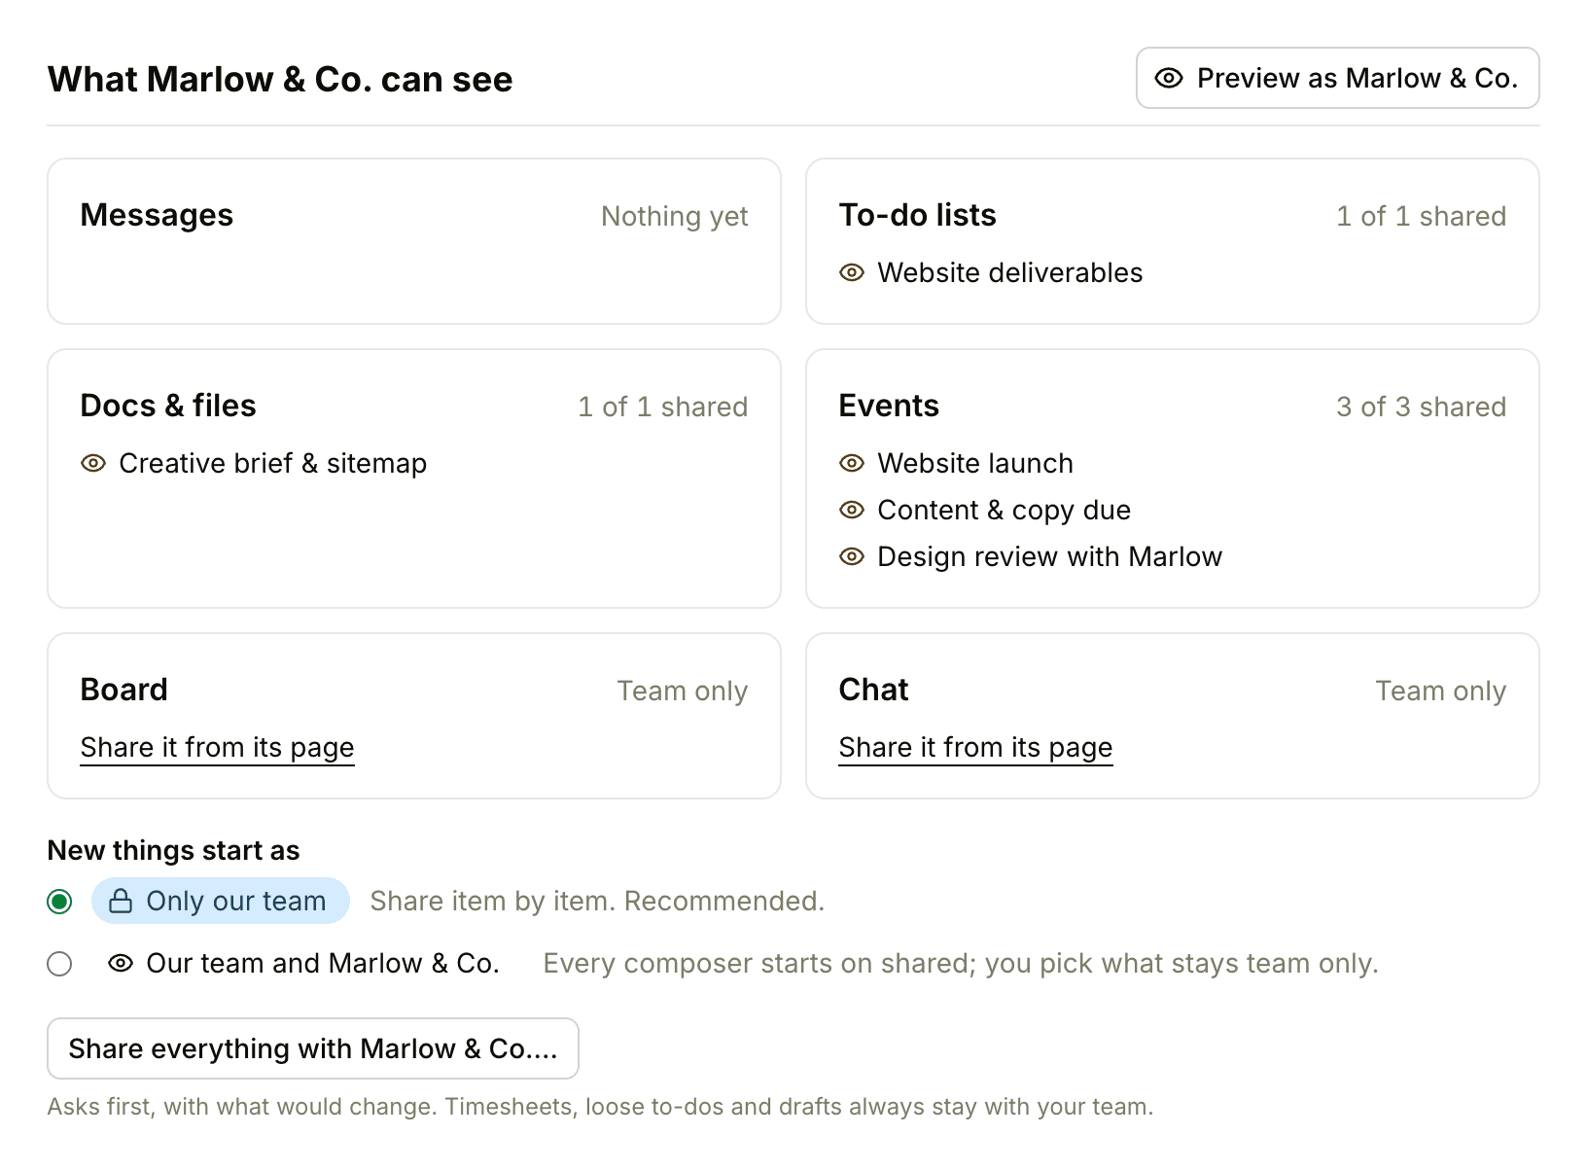Click Our team and Marlow & Co. label

(x=323, y=963)
